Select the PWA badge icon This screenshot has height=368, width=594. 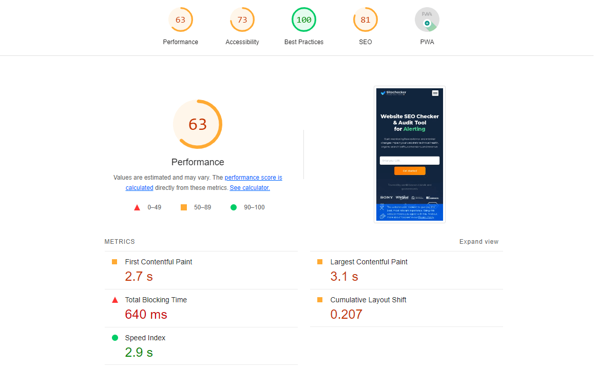[x=427, y=20]
